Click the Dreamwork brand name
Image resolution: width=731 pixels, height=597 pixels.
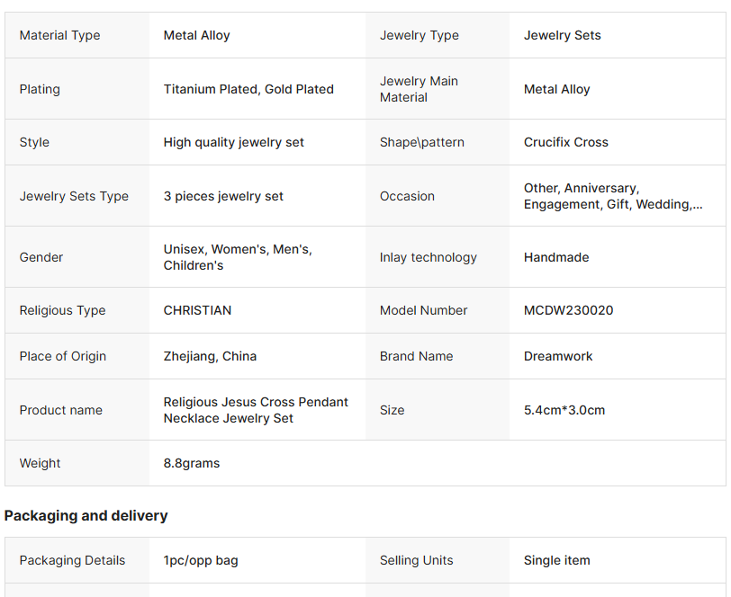[558, 356]
